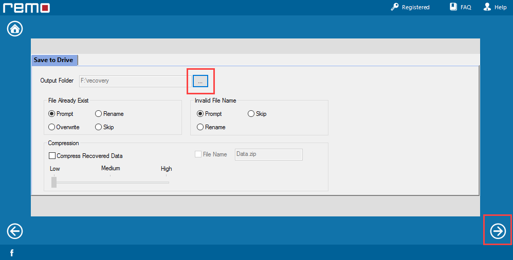Click the Medium compression label
The height and width of the screenshot is (260, 513).
click(x=111, y=168)
